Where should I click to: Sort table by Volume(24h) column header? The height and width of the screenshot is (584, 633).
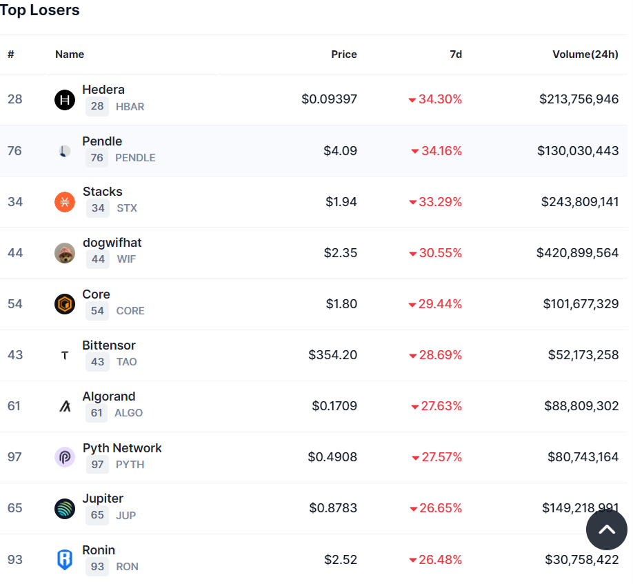585,54
